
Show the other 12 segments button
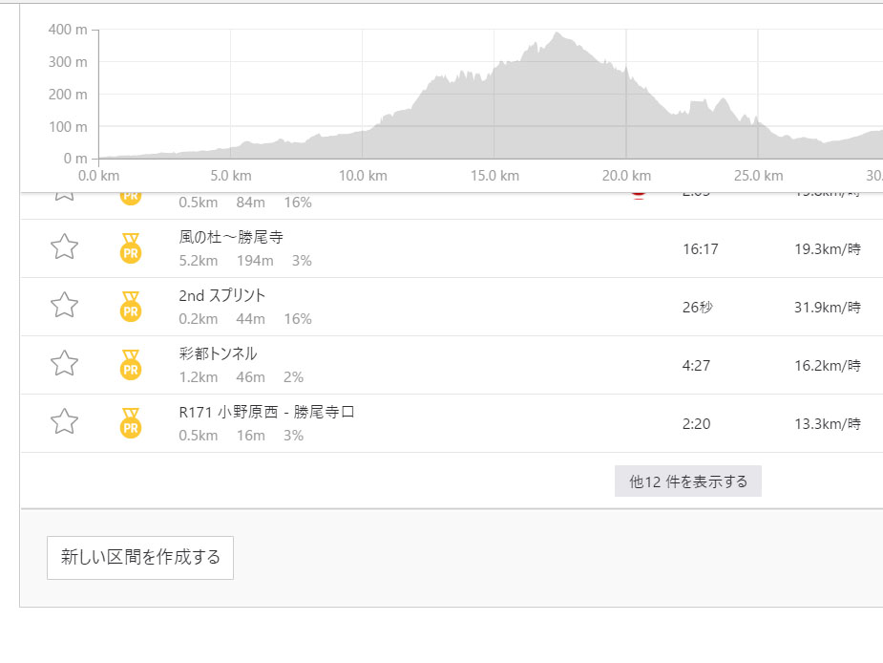(x=688, y=481)
